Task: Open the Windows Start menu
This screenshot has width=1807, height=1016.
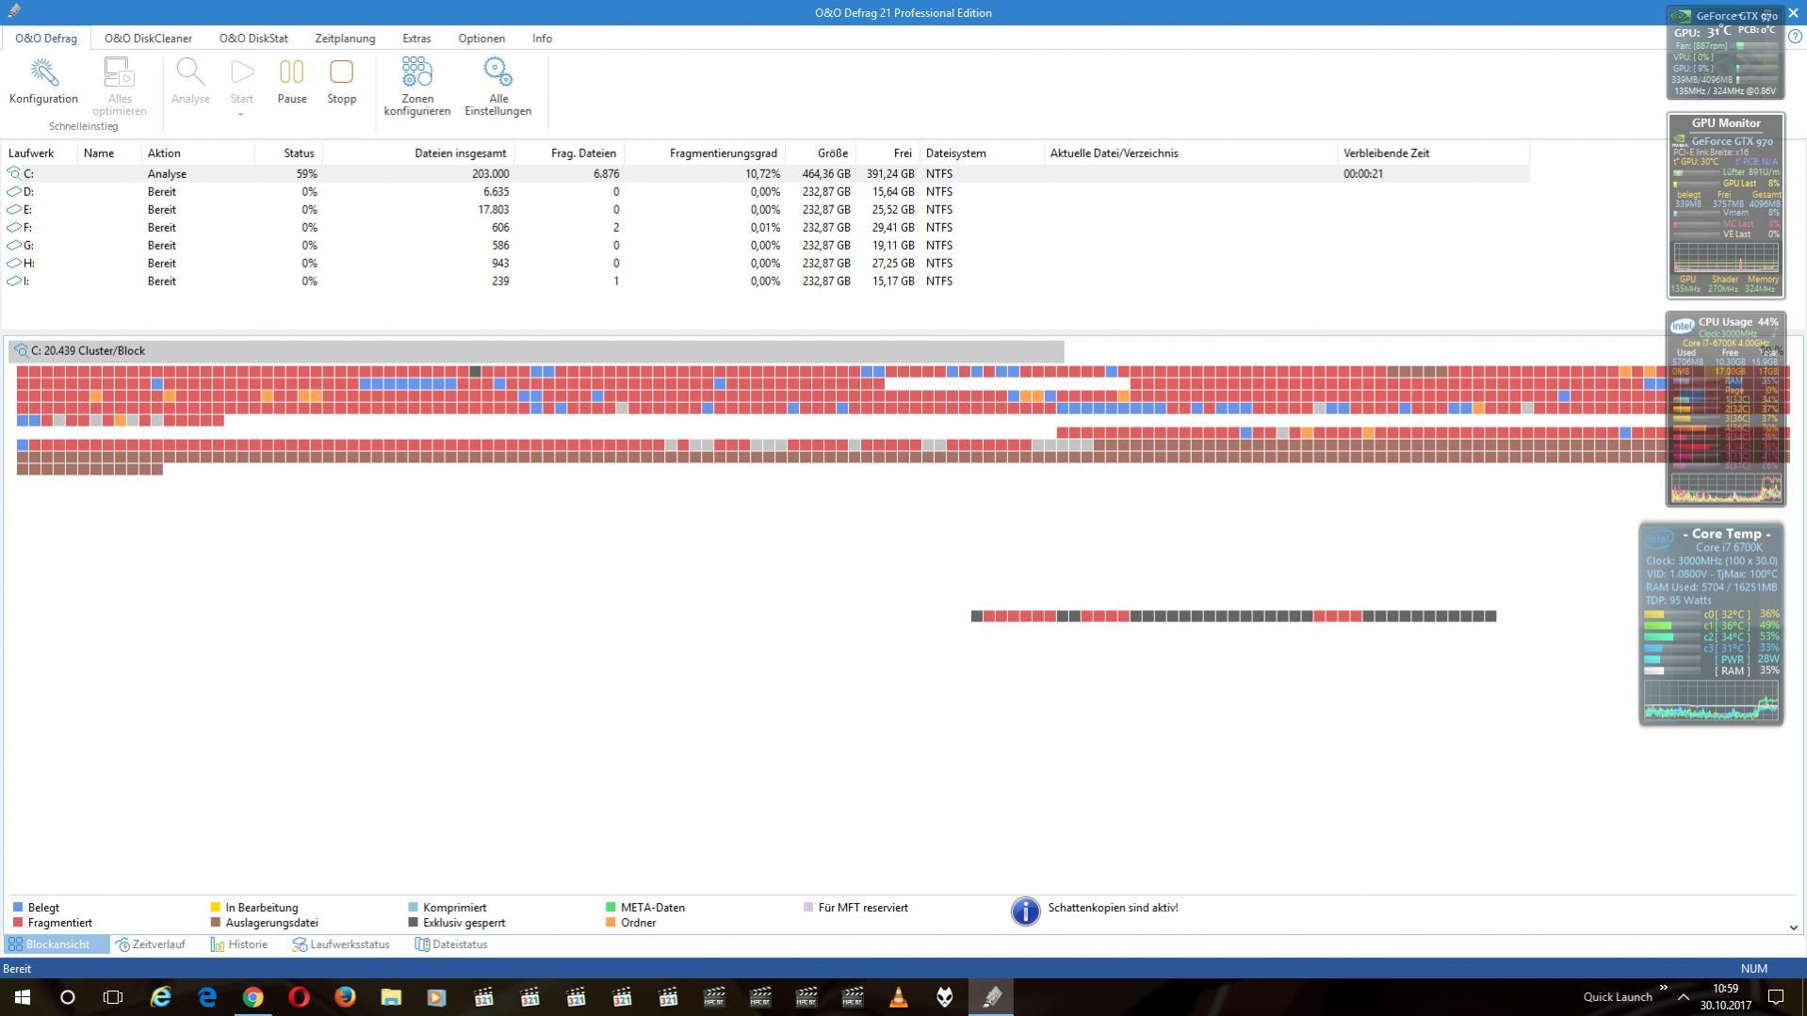Action: tap(23, 997)
